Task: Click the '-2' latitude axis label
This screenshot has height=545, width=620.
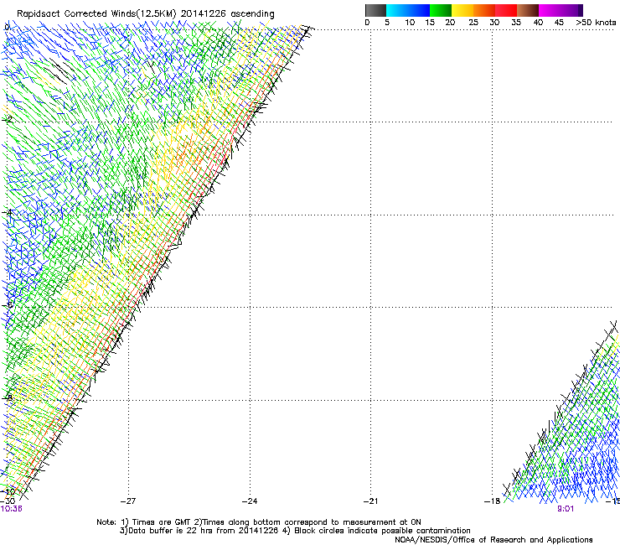Action: click(8, 120)
